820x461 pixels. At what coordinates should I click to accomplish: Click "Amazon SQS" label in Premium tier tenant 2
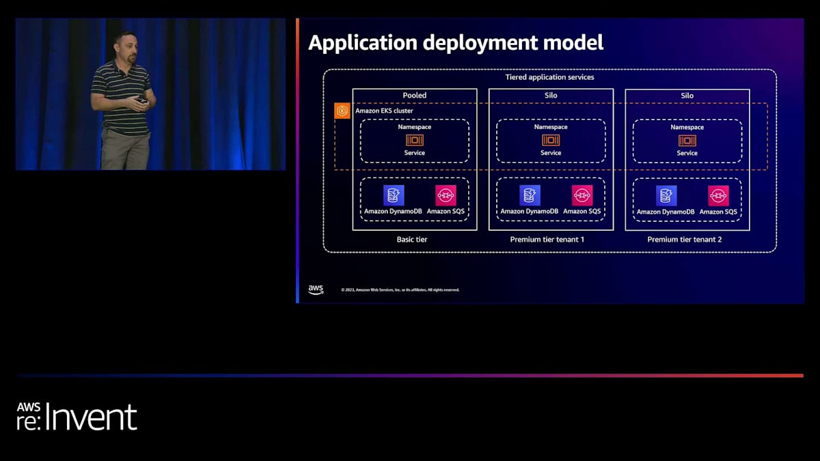pyautogui.click(x=718, y=212)
